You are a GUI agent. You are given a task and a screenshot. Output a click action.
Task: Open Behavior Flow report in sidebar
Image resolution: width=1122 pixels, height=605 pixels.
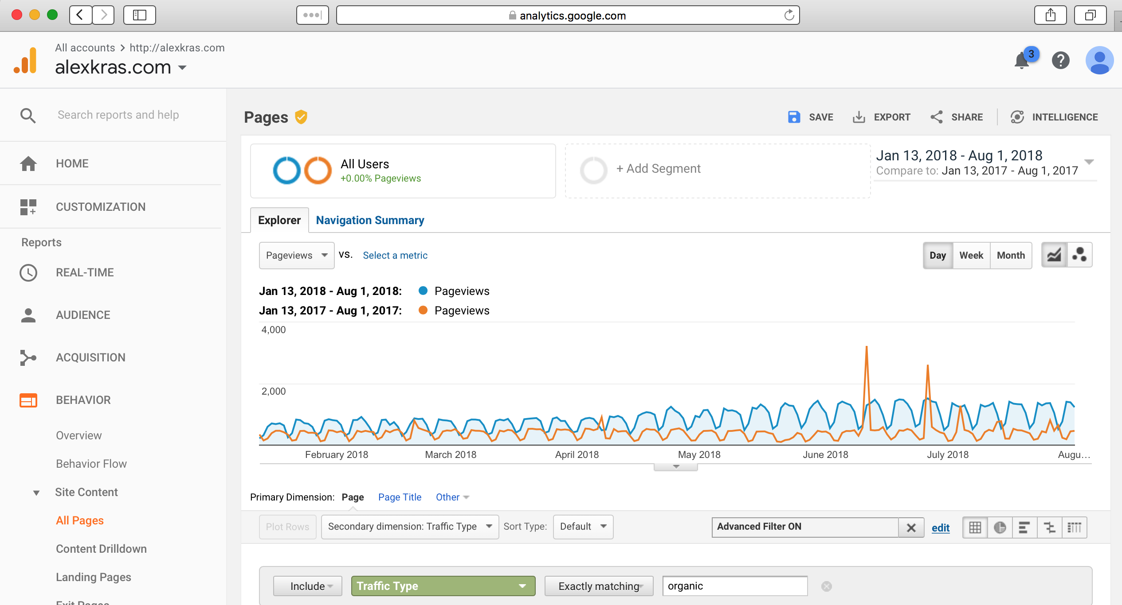[91, 464]
